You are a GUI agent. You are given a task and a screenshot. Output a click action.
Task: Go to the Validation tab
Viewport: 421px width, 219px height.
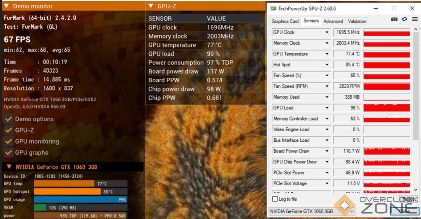click(357, 21)
